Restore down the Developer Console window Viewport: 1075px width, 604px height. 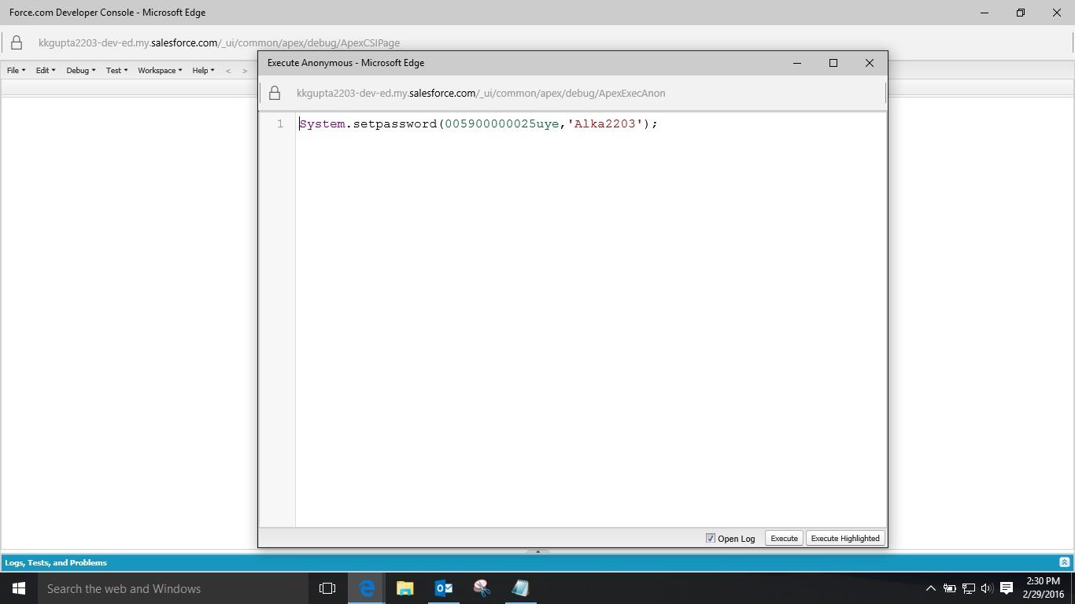[1021, 13]
